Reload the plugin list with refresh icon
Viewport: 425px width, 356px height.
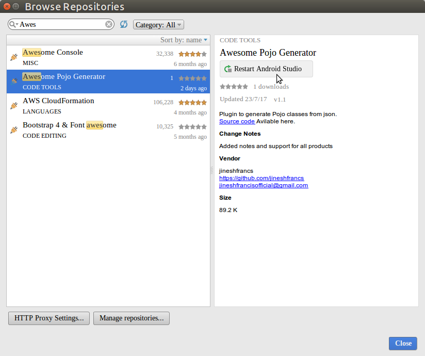coord(124,24)
